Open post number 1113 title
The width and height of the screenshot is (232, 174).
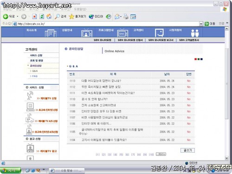point(101,81)
